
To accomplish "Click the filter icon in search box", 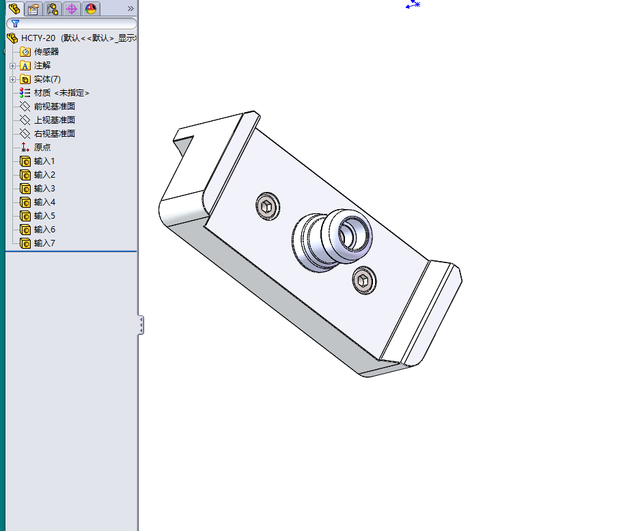I will 16,23.
